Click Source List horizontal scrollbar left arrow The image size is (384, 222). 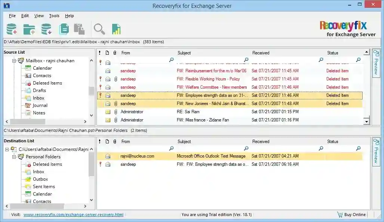click(7, 121)
